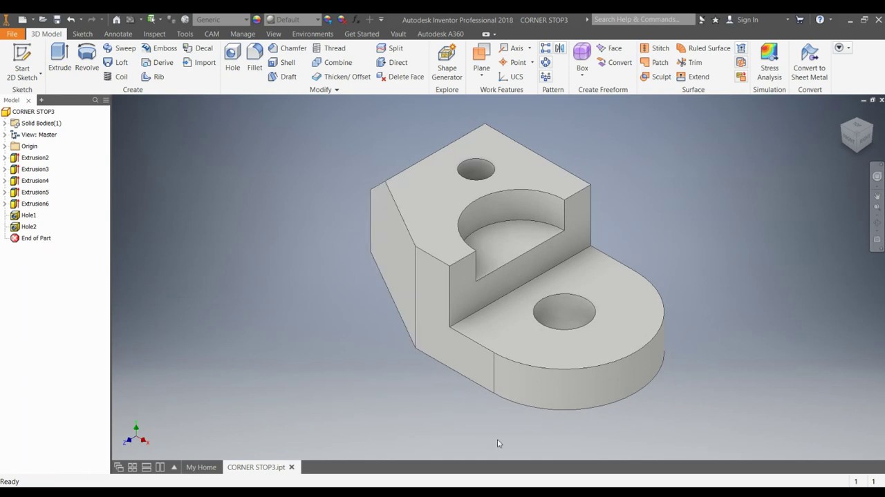Open the Shape Generator
Screen dimensions: 885x497
pos(447,63)
